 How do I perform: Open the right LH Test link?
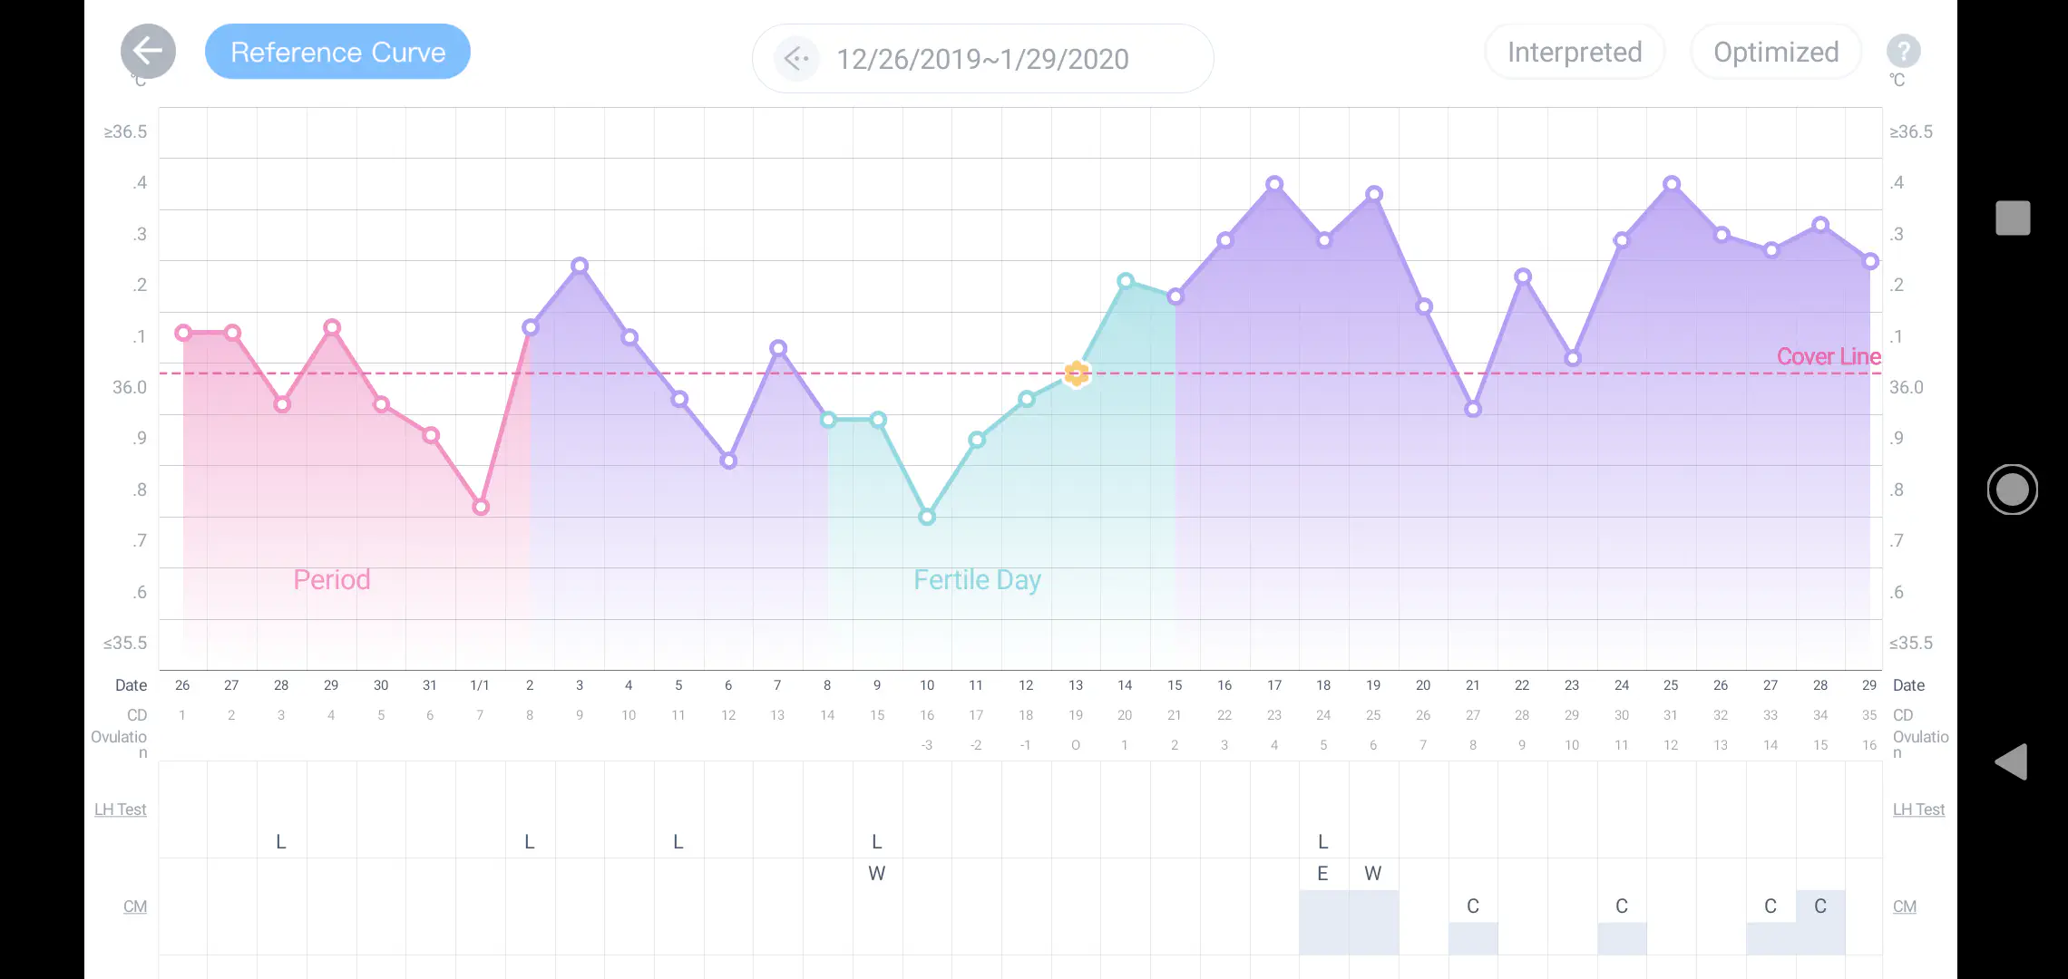pos(1917,809)
